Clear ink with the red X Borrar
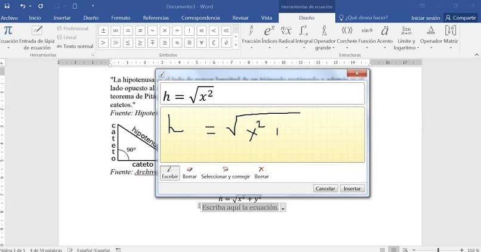This screenshot has width=481, height=252. (x=261, y=173)
